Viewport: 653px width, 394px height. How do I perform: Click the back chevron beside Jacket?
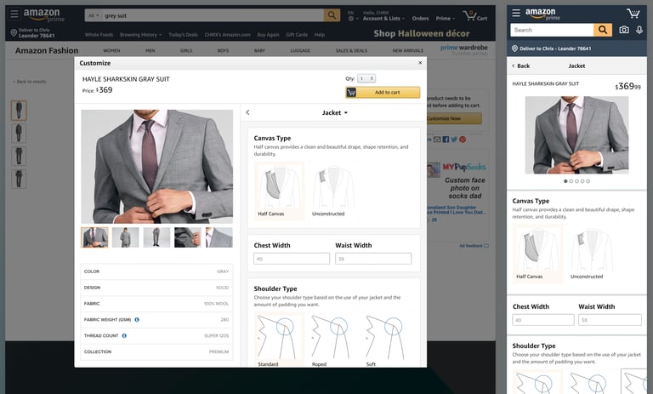pos(247,112)
